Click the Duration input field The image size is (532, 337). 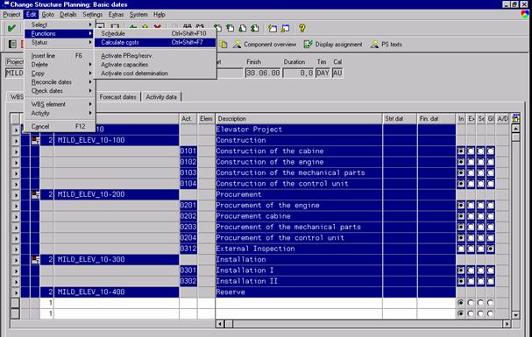pos(299,73)
